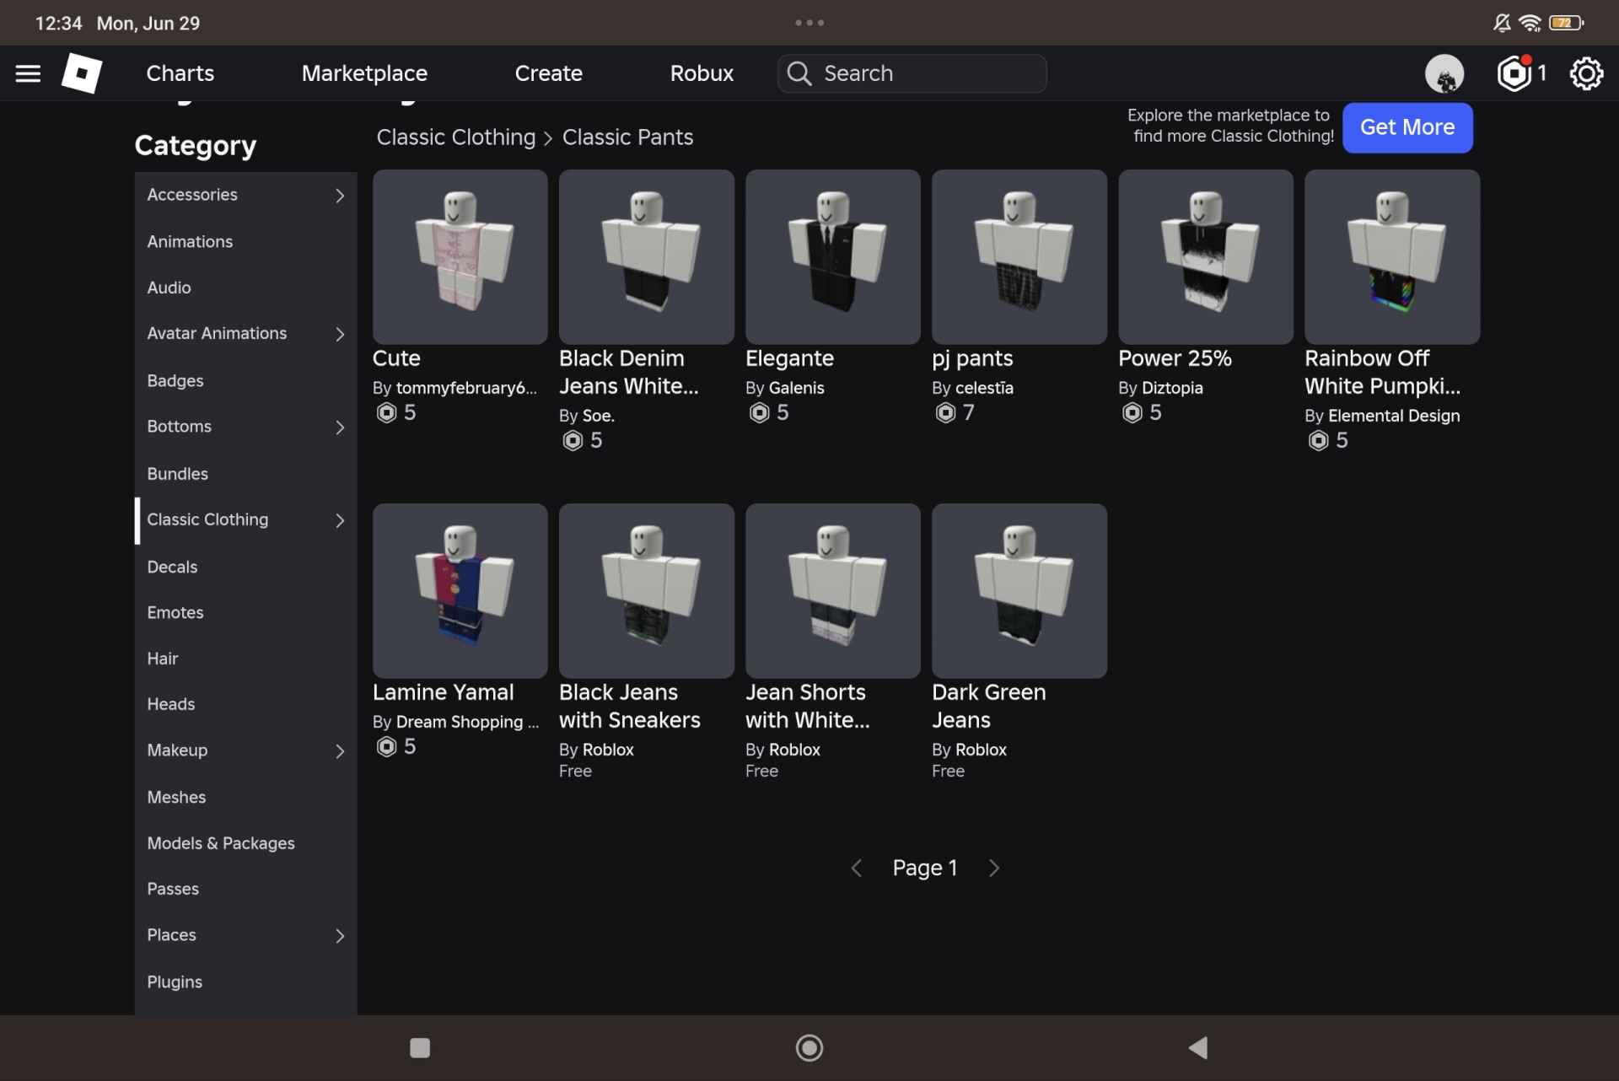Open the hamburger navigation menu
The height and width of the screenshot is (1081, 1619).
click(28, 73)
